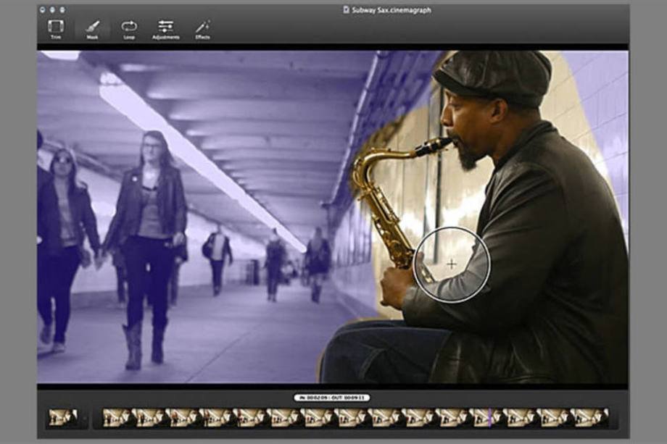Image resolution: width=667 pixels, height=444 pixels.
Task: Click the IN/OUT timecode label
Action: click(x=332, y=398)
